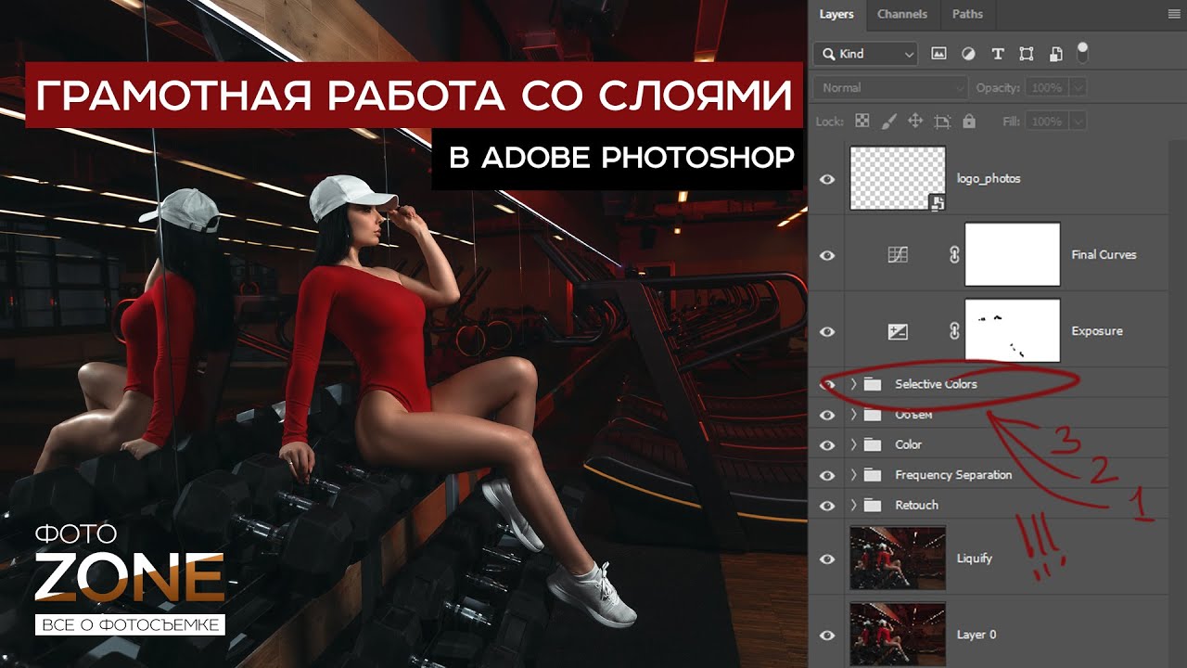The height and width of the screenshot is (668, 1187).
Task: Hide the Exposure adjustment layer
Action: 827,332
